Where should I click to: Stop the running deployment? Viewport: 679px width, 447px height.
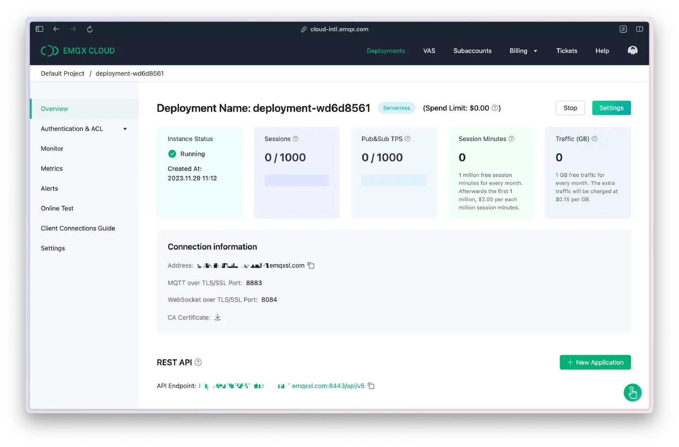click(570, 108)
